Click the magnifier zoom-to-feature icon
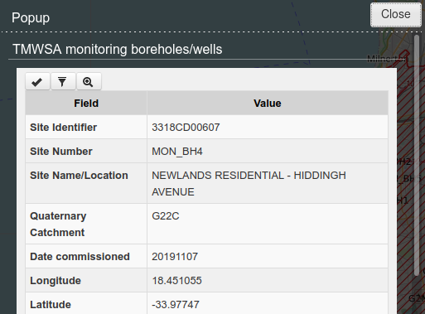This screenshot has height=314, width=425. pos(89,81)
